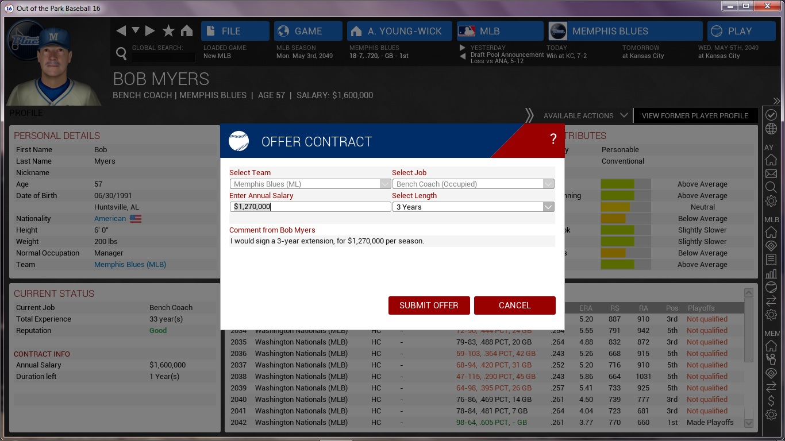
Task: Click the swap arrows icon under MEM section
Action: [x=771, y=387]
